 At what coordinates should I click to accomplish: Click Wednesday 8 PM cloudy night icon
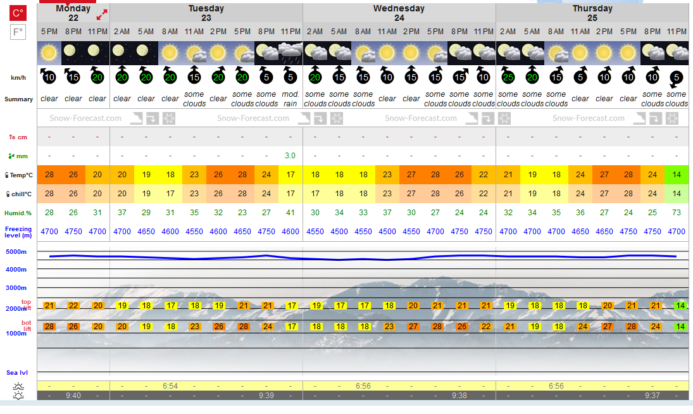point(459,53)
